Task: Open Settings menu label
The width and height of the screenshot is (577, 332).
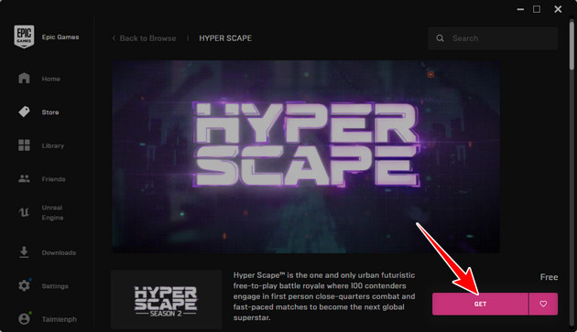Action: click(x=55, y=286)
